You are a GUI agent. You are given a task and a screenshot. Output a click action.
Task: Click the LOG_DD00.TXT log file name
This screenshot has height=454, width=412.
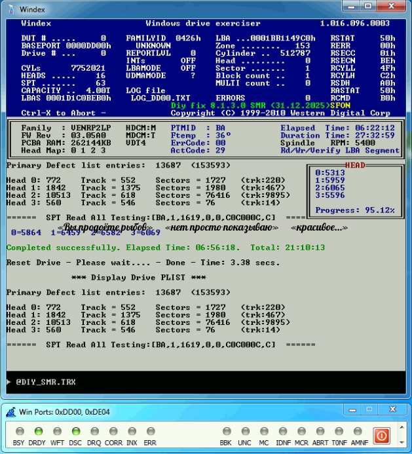click(160, 98)
